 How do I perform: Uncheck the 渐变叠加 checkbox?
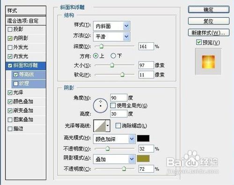pyautogui.click(x=10, y=111)
